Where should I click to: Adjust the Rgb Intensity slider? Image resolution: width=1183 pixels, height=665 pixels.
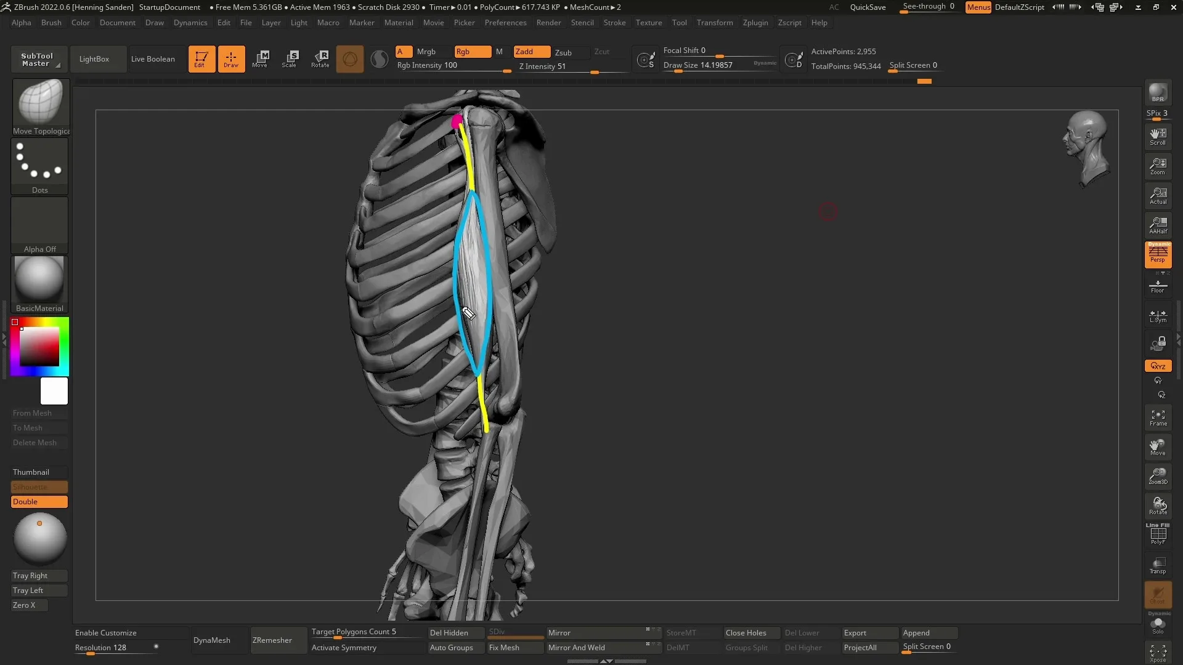454,66
